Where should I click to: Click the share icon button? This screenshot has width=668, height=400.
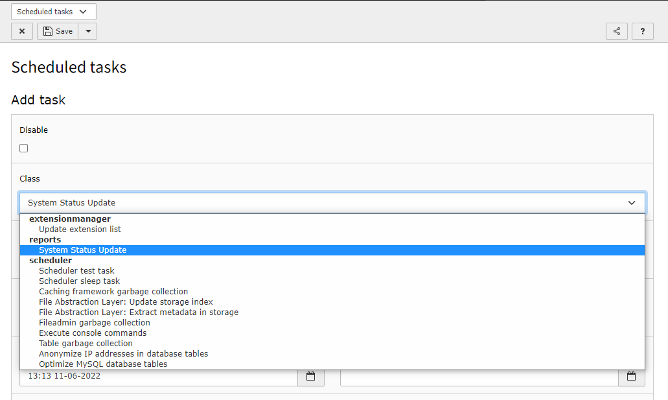click(616, 31)
